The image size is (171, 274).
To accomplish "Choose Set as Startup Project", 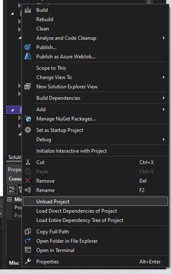I will [x=95, y=130].
